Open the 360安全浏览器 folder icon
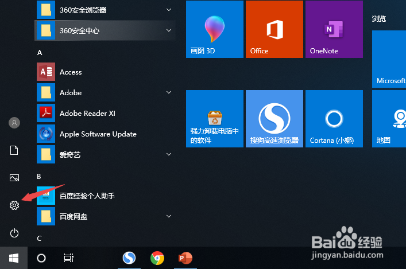Image resolution: width=406 pixels, height=269 pixels. [46, 10]
